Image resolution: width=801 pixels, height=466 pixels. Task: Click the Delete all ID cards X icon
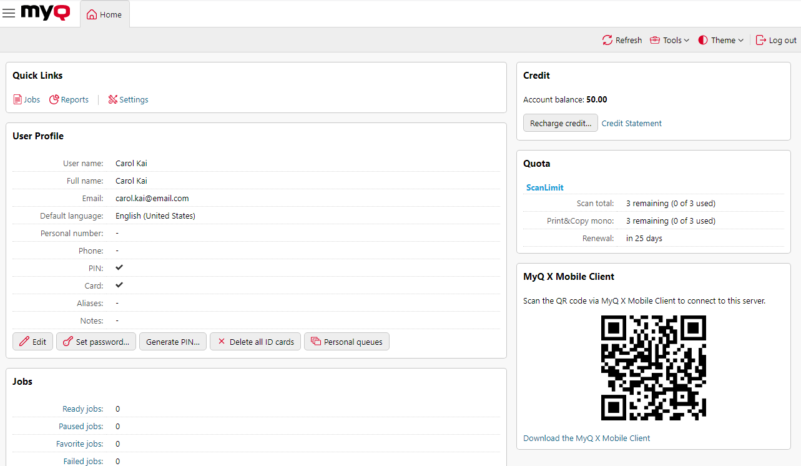(222, 341)
